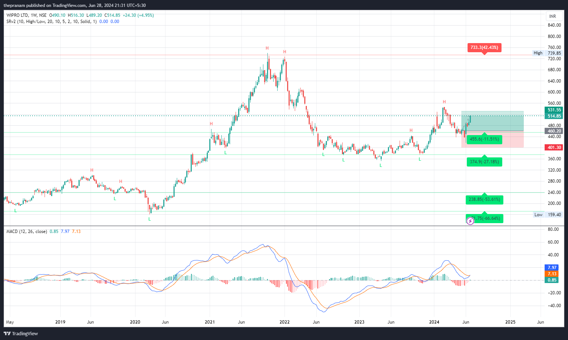
Task: Click the blue 7.97 MACD value tag on axis
Action: pos(552,268)
